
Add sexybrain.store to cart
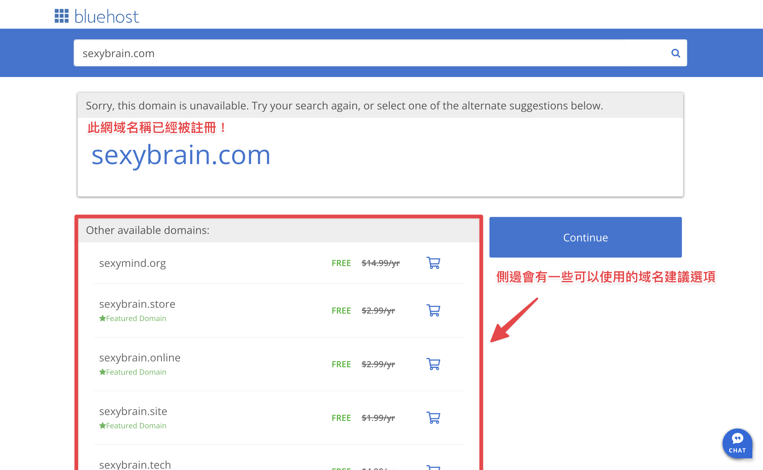[433, 310]
